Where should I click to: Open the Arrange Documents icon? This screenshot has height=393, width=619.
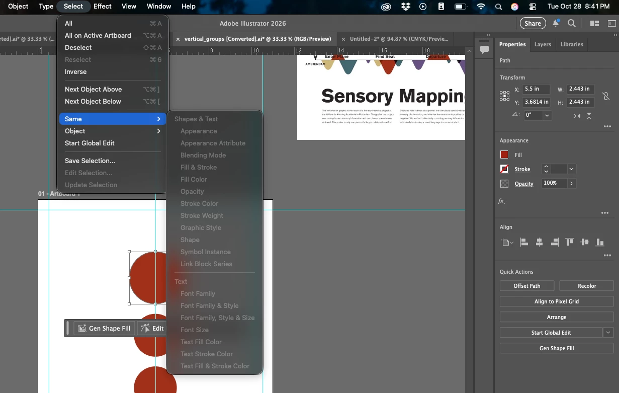594,23
